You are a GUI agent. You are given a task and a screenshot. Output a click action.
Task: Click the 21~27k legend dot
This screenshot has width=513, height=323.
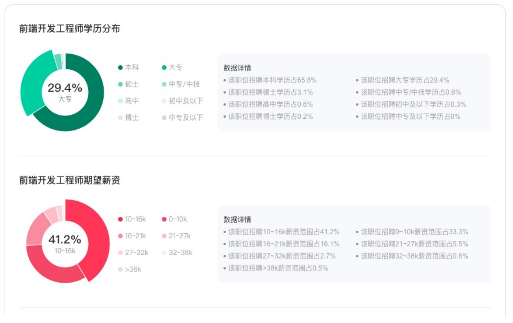(x=164, y=236)
